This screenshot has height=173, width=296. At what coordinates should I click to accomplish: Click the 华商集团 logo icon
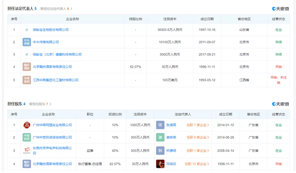pyautogui.click(x=26, y=80)
